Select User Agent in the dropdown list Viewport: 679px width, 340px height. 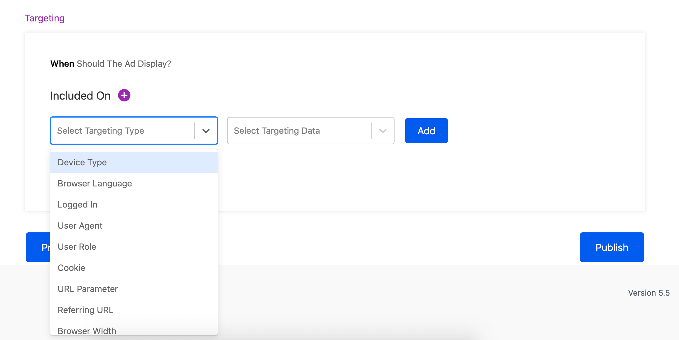[80, 226]
